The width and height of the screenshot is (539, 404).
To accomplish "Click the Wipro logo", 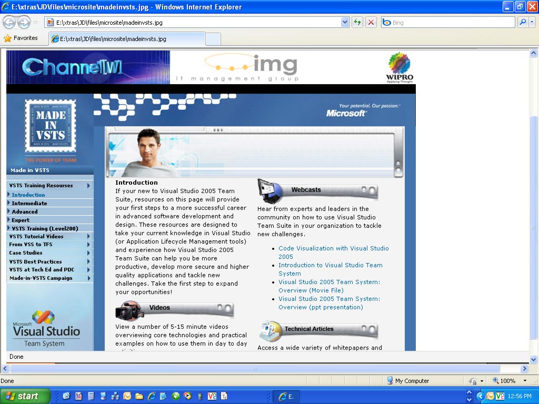I will pyautogui.click(x=400, y=67).
